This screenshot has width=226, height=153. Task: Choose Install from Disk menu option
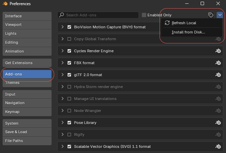(x=188, y=32)
